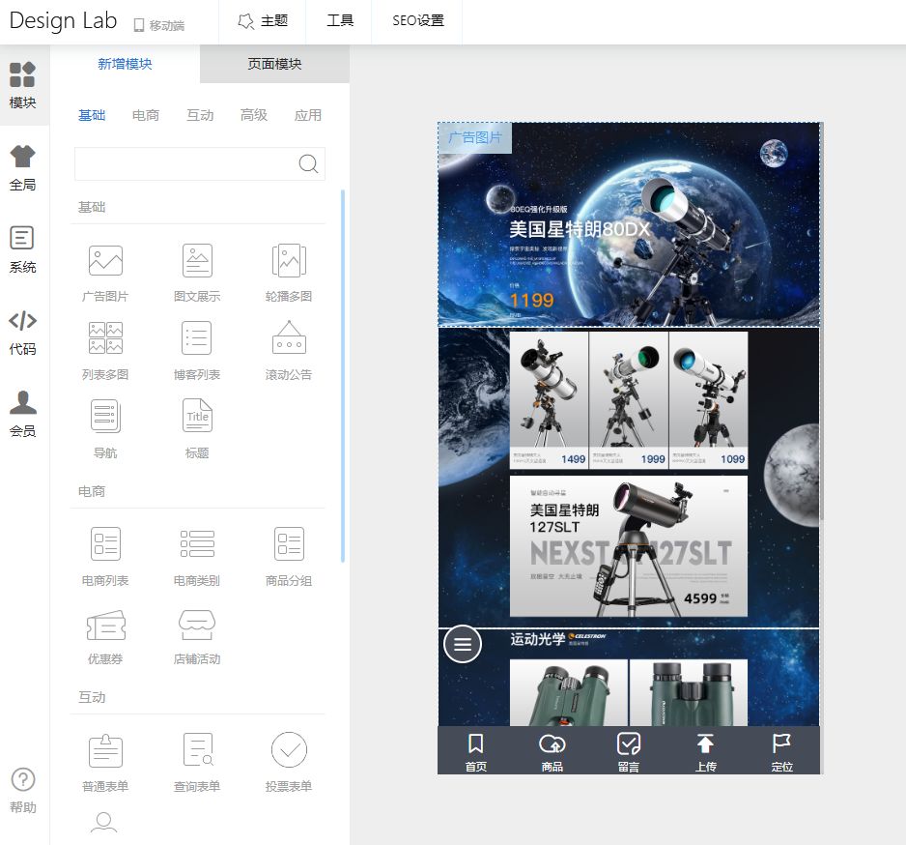Select the 店铺活动 shop activity module
The height and width of the screenshot is (845, 906).
click(197, 636)
